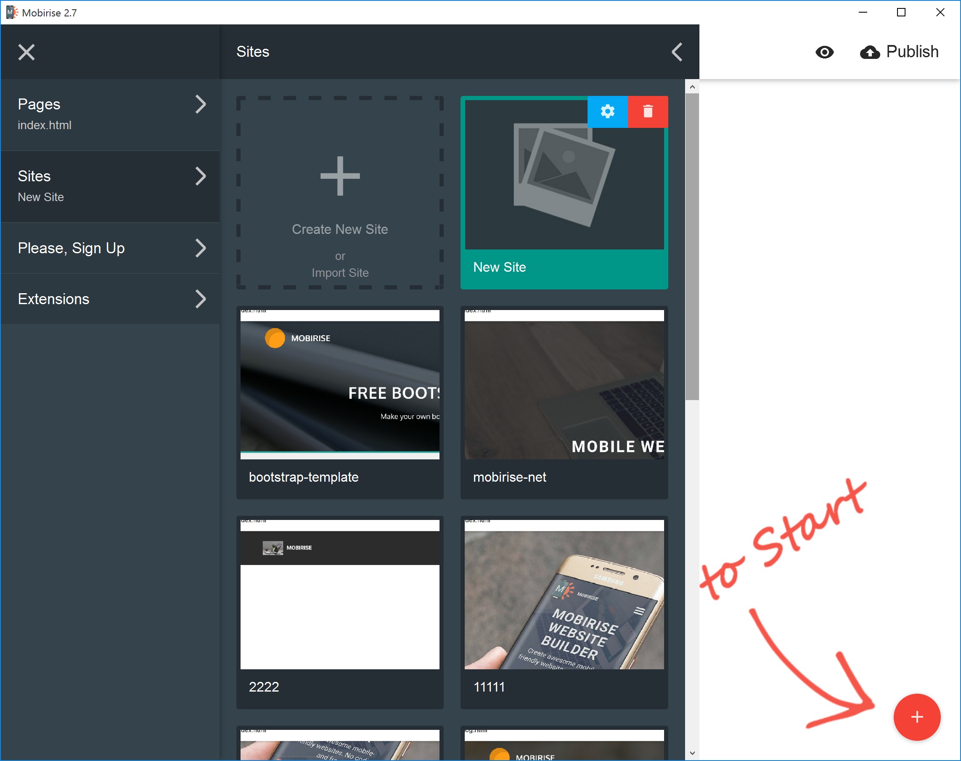961x761 pixels.
Task: Click the delete red trash icon
Action: (x=648, y=110)
